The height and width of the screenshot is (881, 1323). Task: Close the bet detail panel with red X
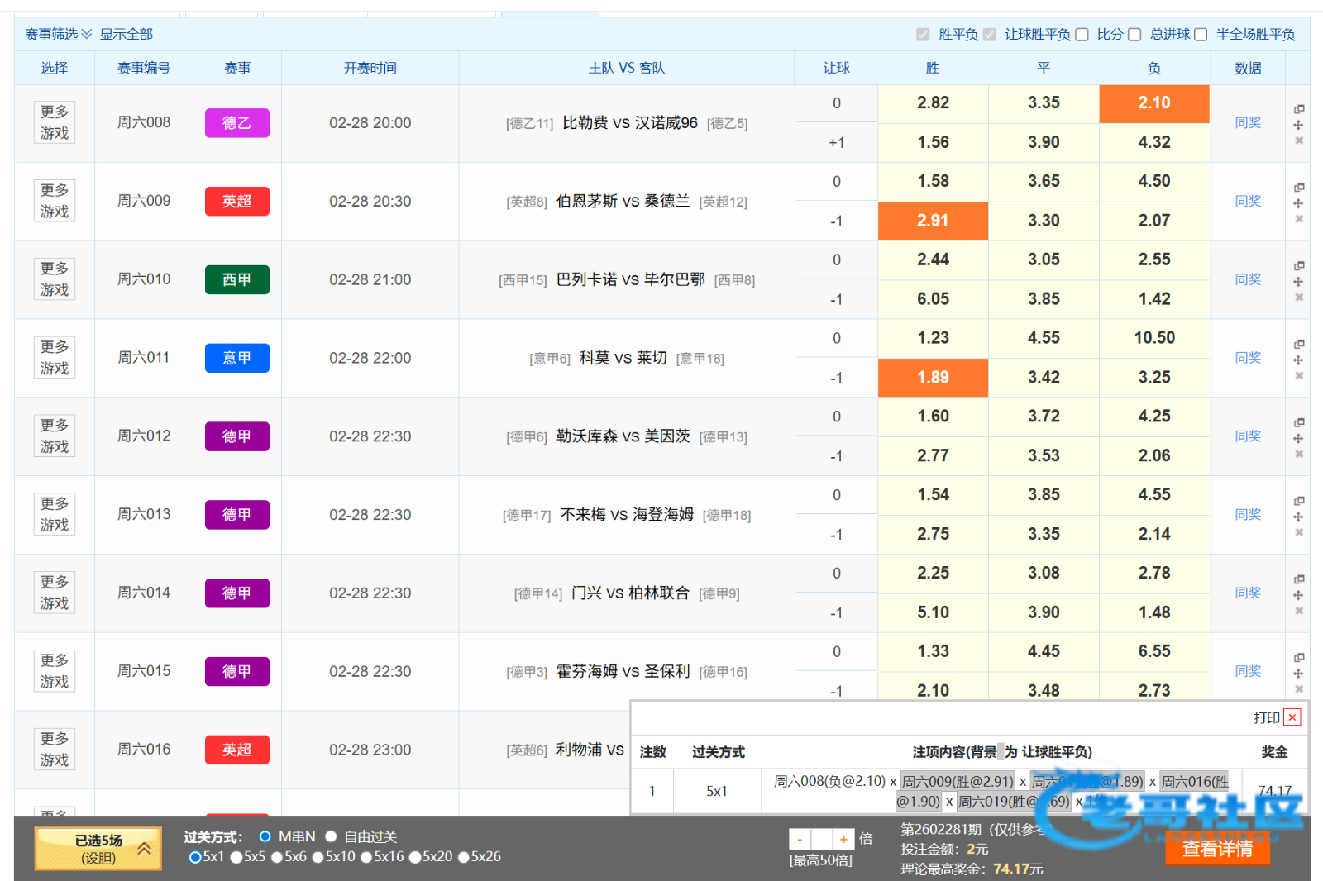click(1292, 717)
